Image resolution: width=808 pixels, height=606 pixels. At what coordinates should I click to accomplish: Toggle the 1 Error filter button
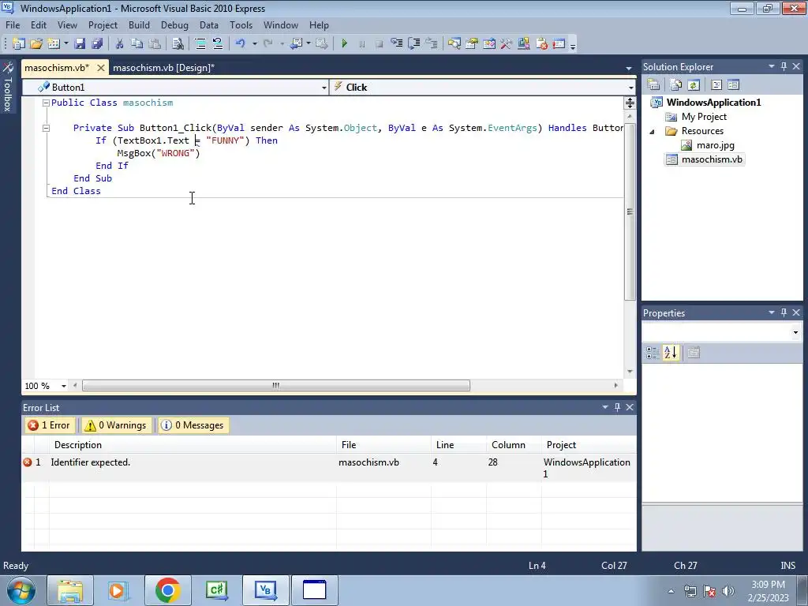(50, 425)
